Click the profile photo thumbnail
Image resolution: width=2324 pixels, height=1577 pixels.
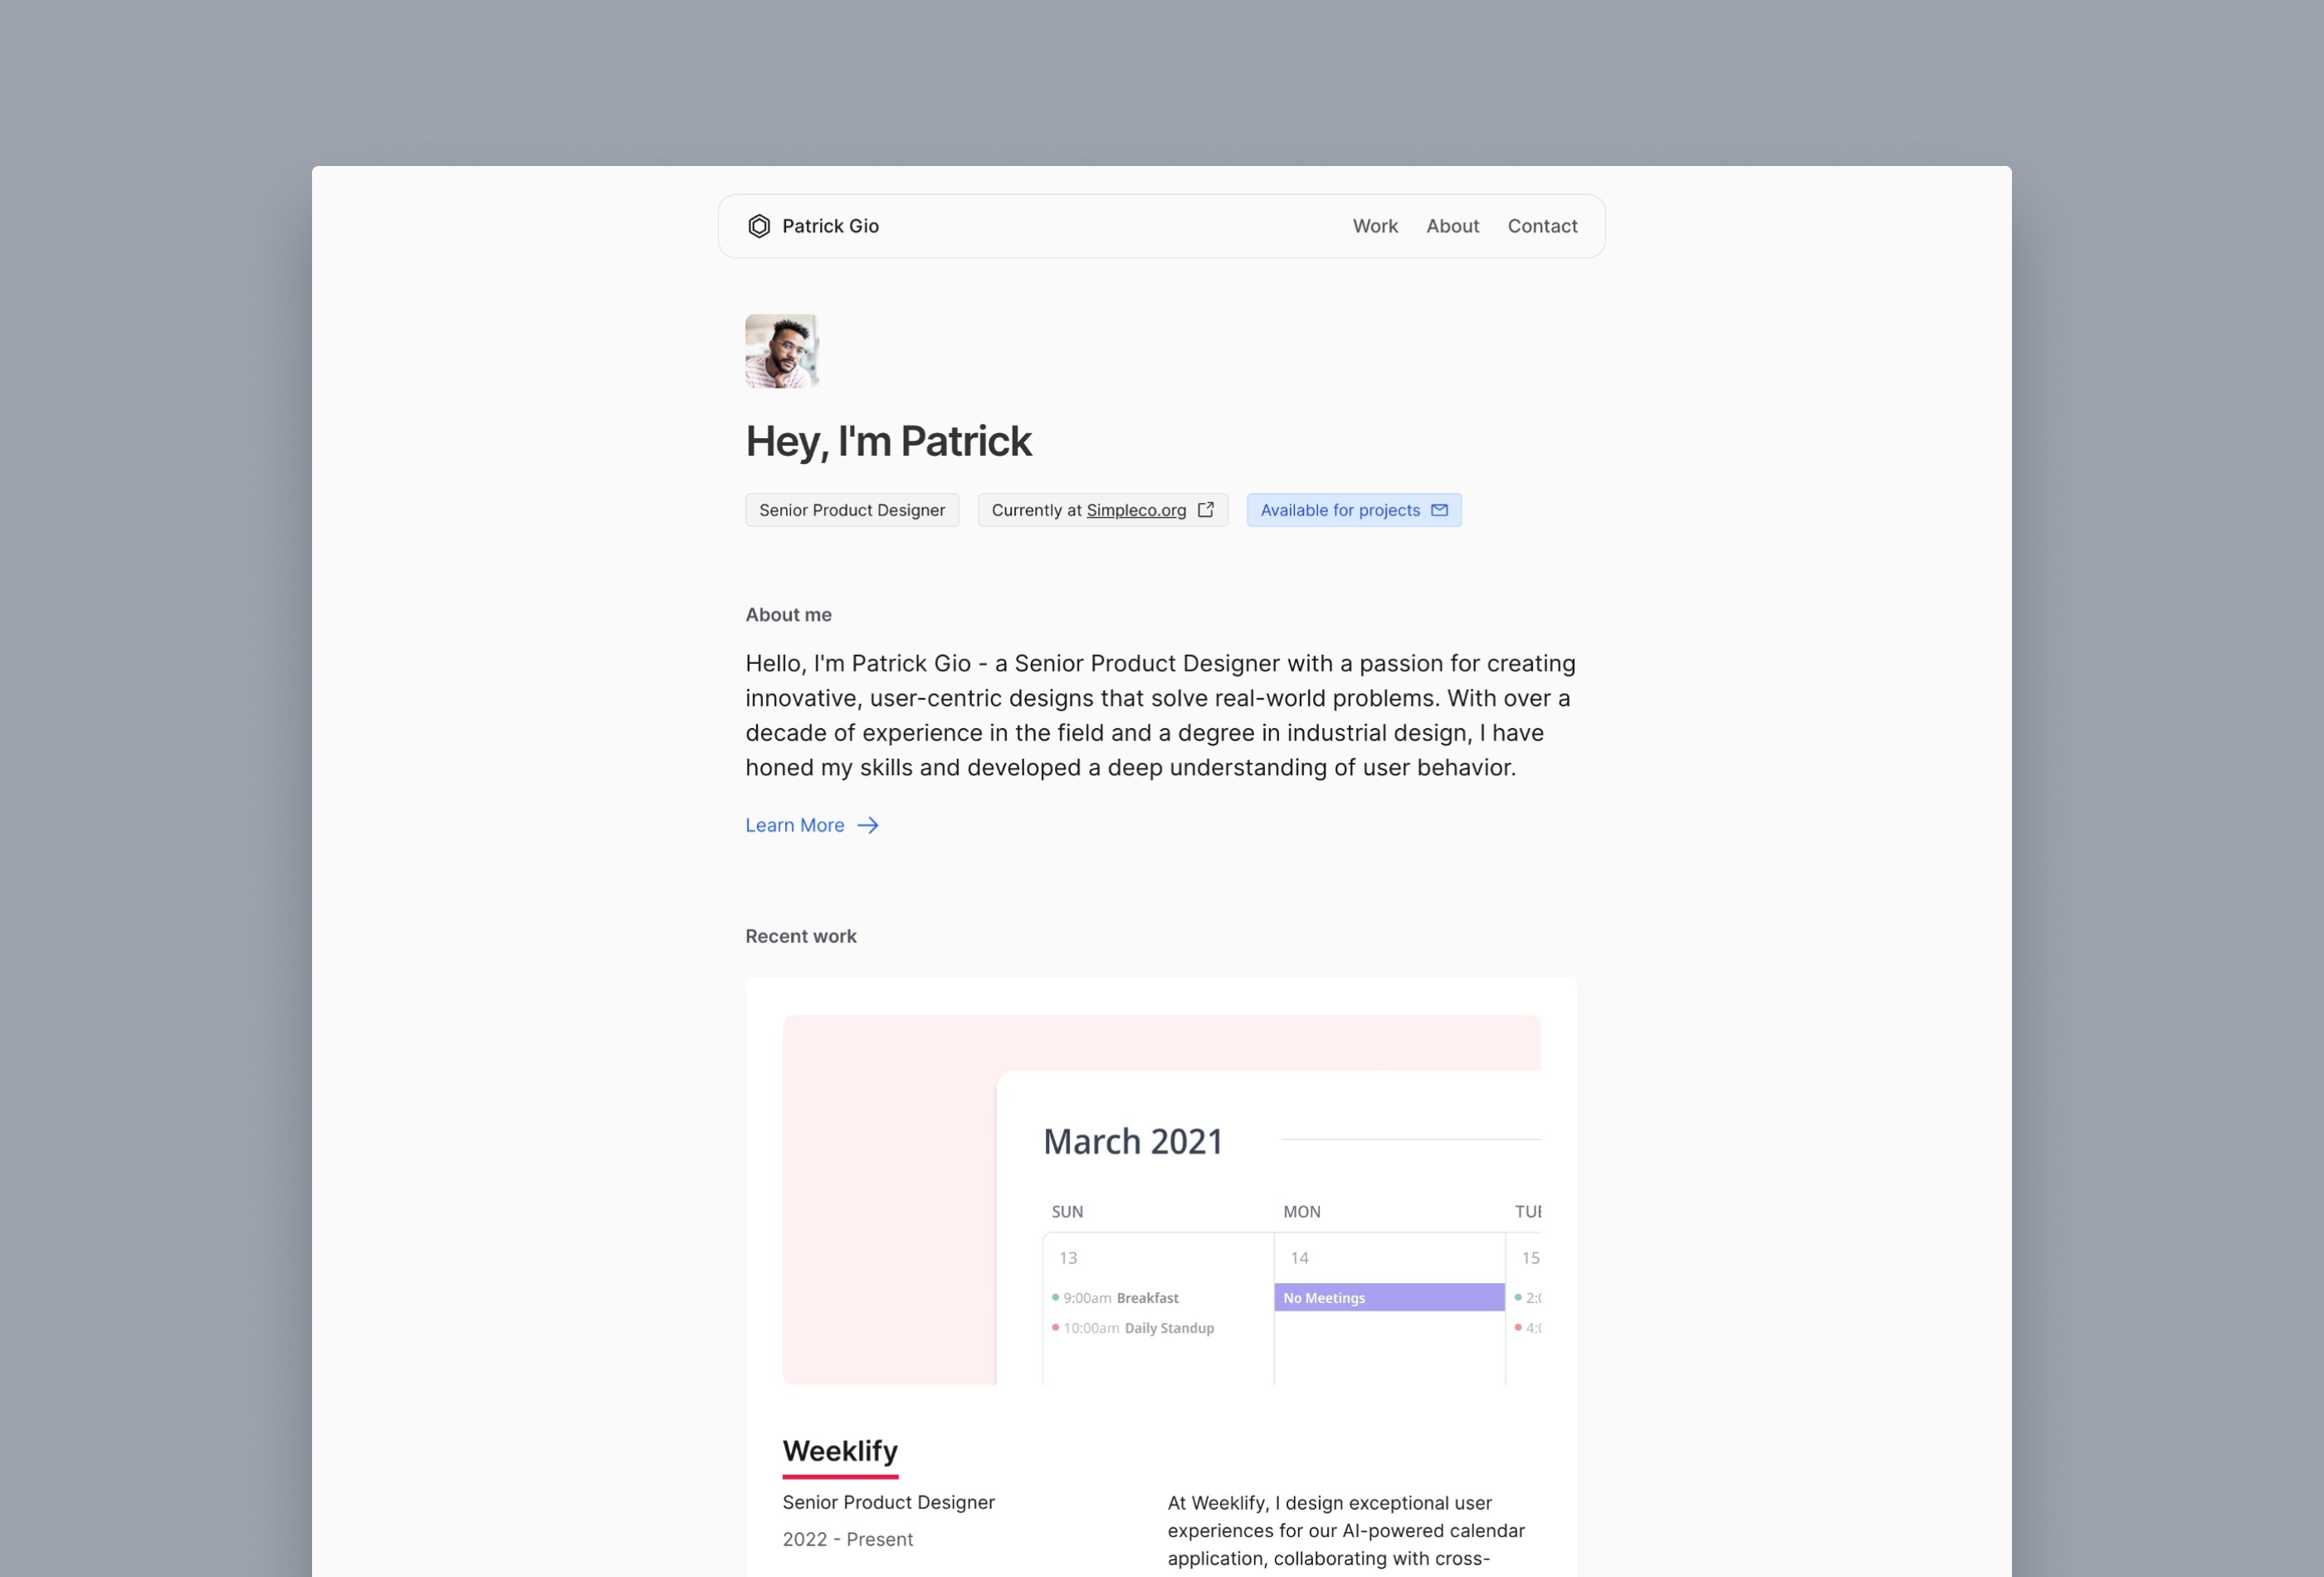[x=781, y=349]
